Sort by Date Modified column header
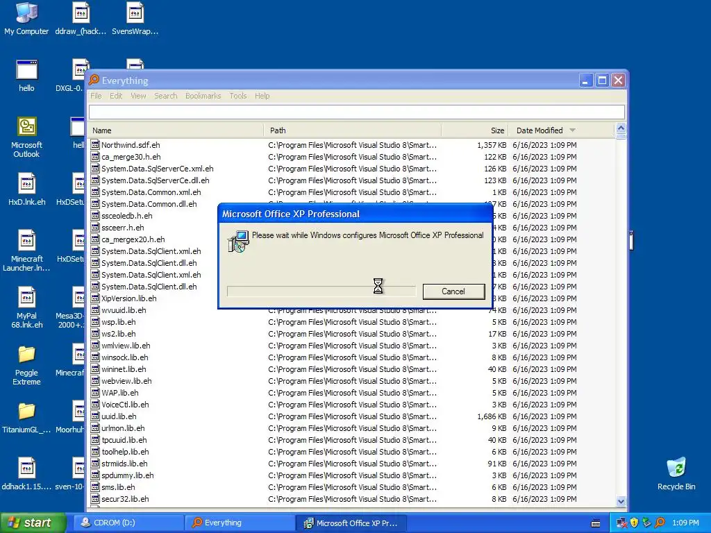 pos(561,130)
